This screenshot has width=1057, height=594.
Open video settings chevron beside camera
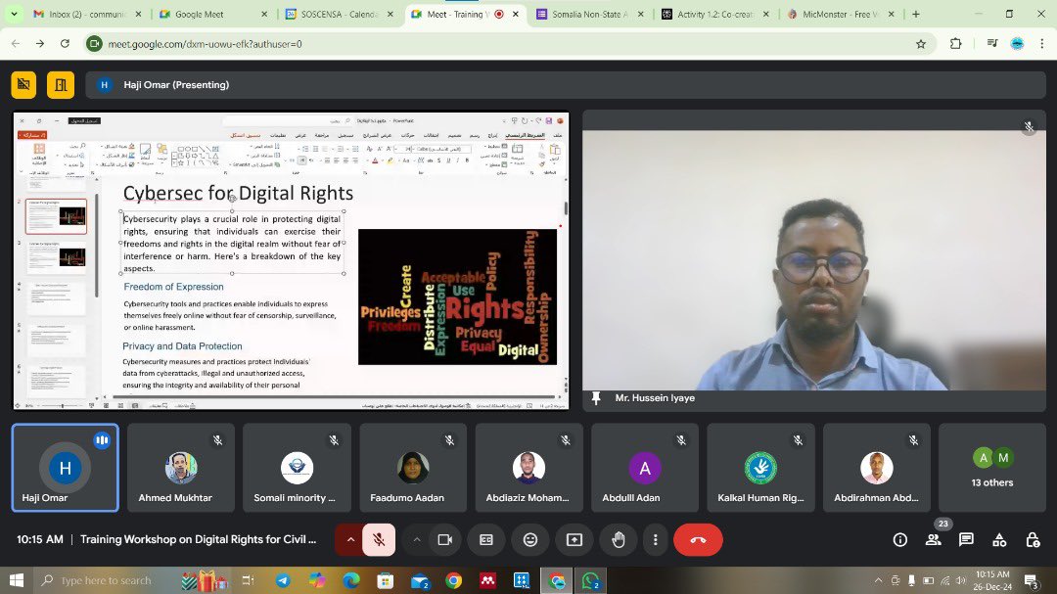coord(417,539)
